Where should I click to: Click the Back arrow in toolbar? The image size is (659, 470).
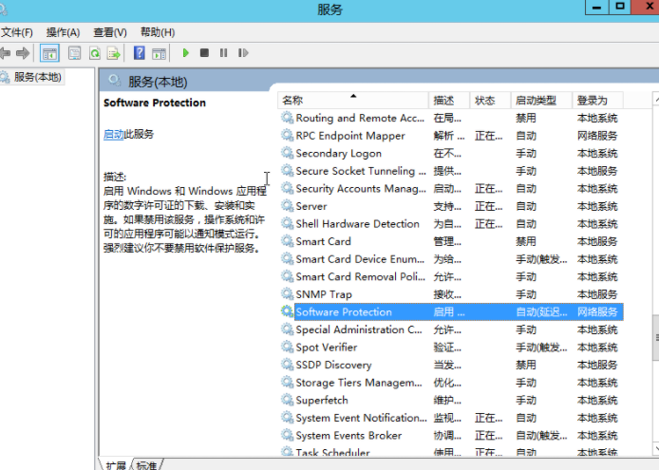(5, 53)
